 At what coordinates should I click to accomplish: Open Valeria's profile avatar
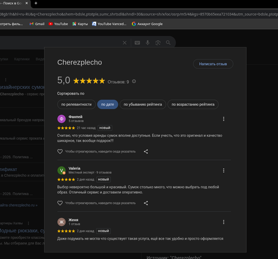62,170
